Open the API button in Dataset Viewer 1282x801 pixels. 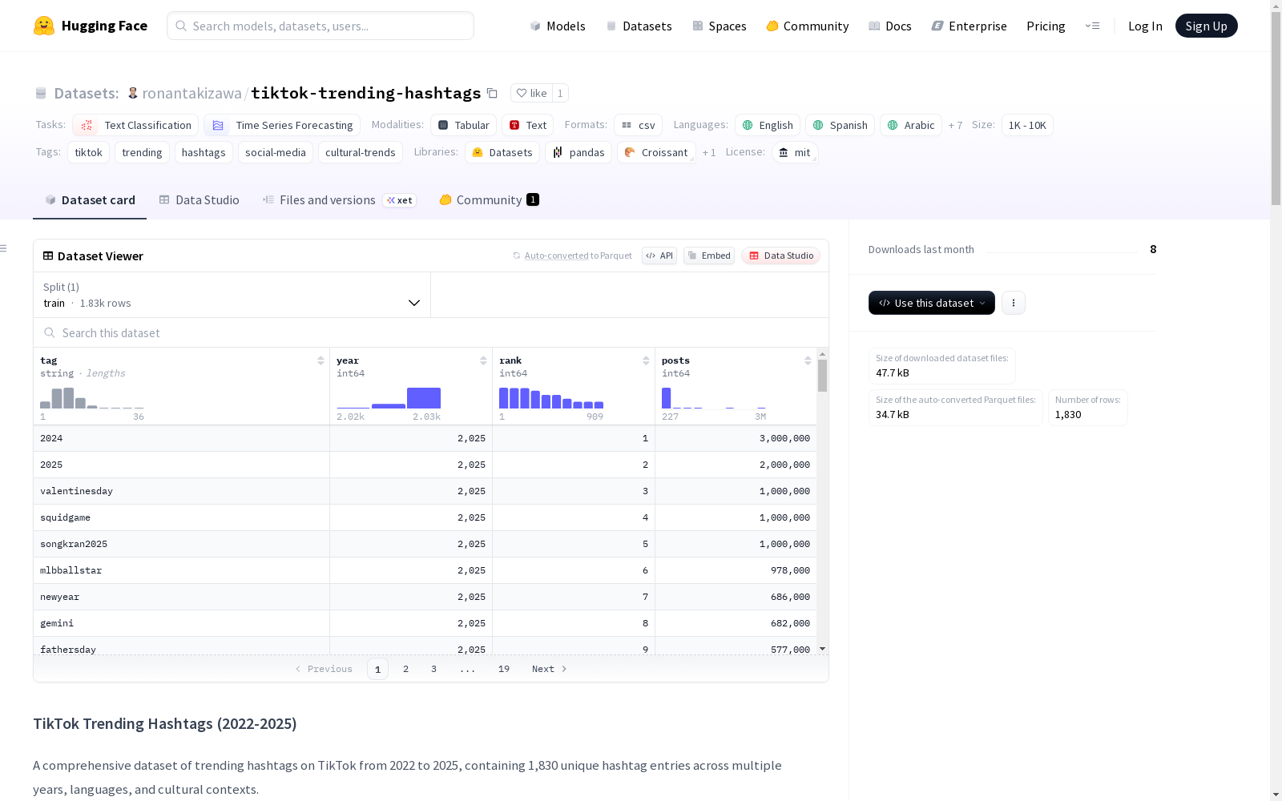coord(659,256)
